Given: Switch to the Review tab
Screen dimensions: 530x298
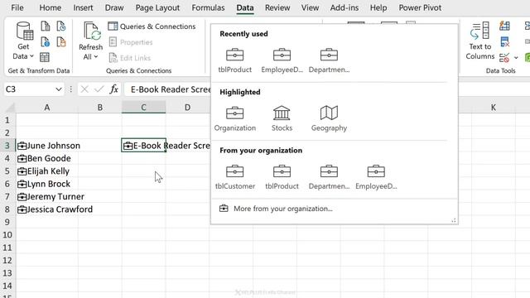Looking at the screenshot, I should (x=277, y=7).
